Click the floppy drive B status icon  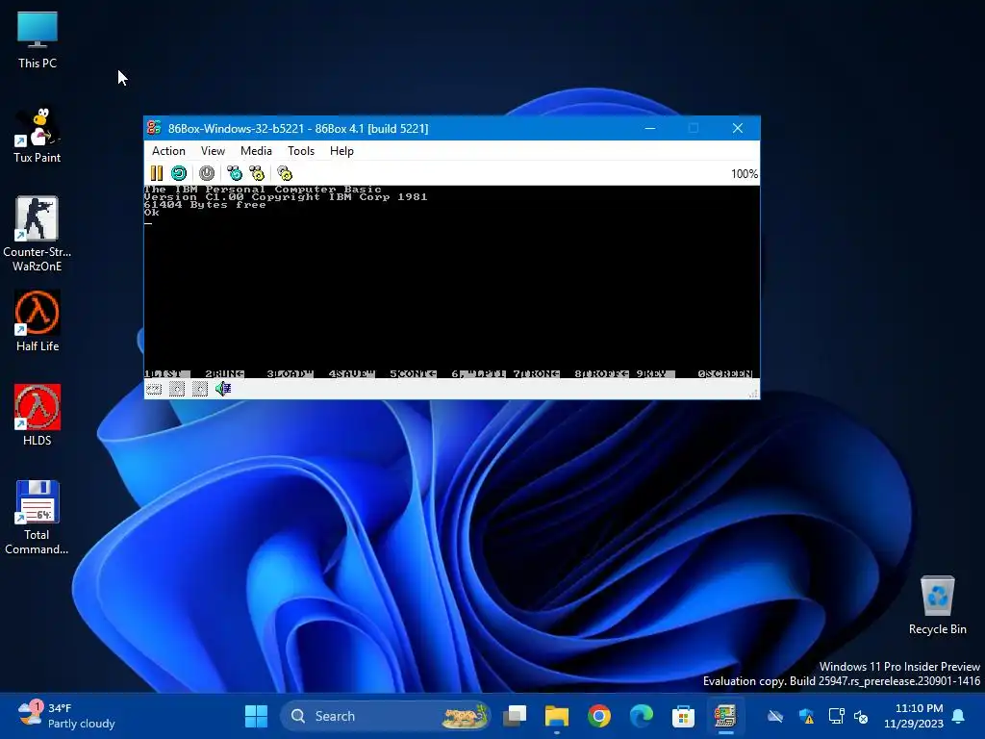click(x=200, y=389)
